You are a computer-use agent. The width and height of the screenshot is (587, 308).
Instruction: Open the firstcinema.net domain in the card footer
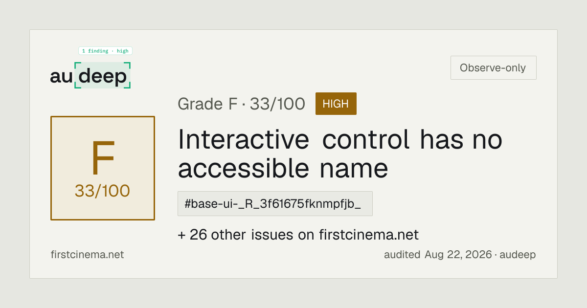pos(87,255)
